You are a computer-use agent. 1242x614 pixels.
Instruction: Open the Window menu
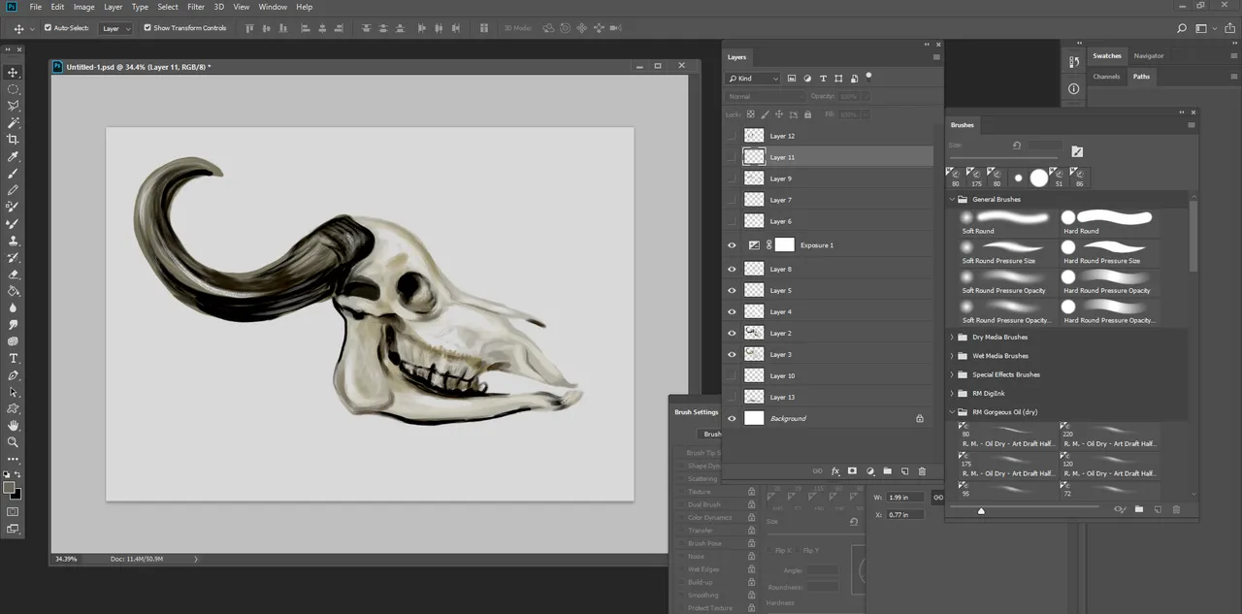coord(273,7)
